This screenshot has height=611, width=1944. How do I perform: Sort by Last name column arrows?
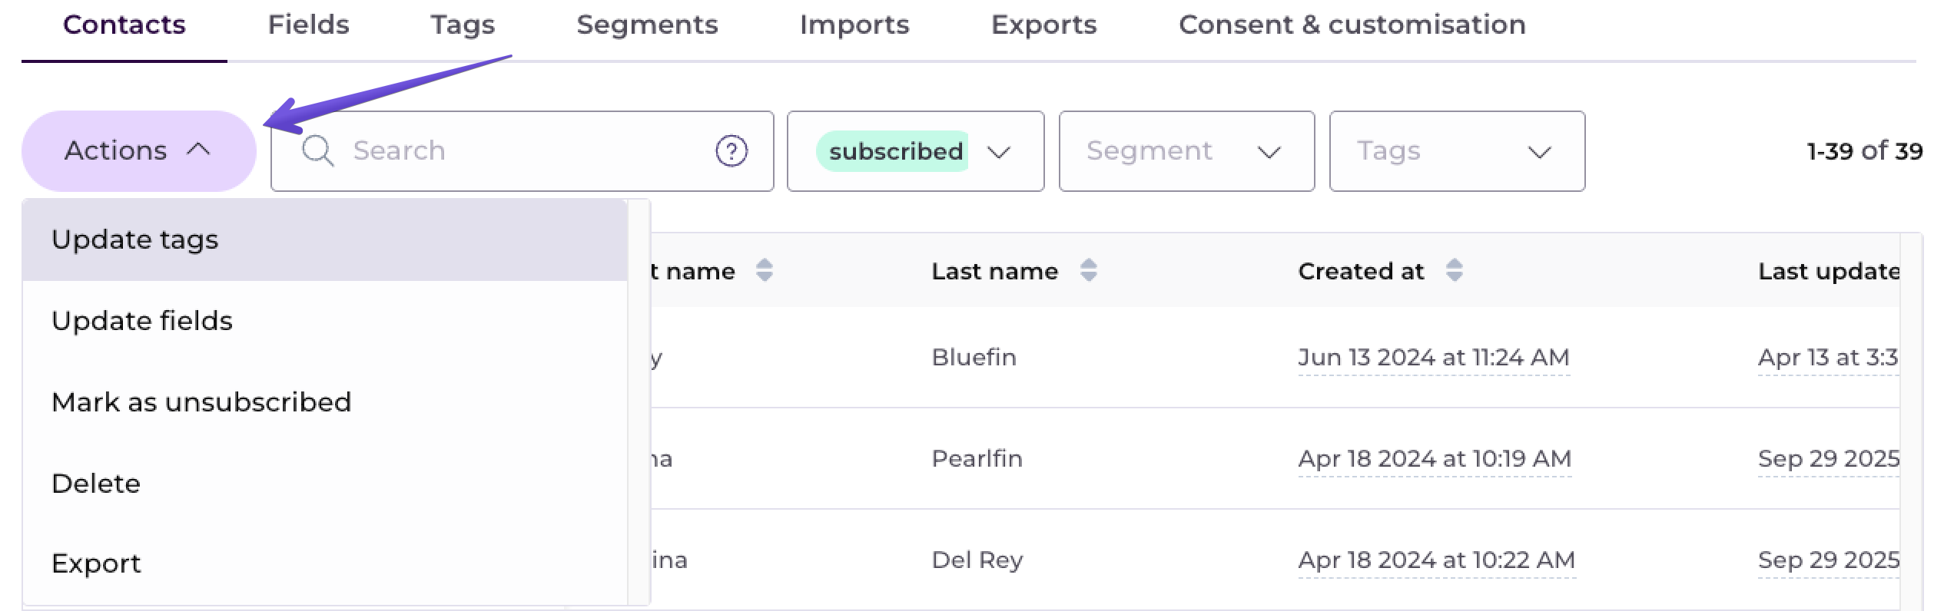pyautogui.click(x=1088, y=270)
